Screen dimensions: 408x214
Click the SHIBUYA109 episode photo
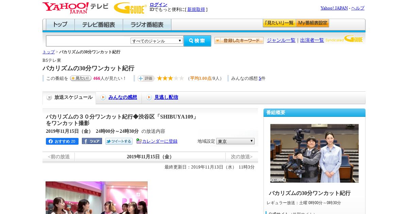coord(97,198)
